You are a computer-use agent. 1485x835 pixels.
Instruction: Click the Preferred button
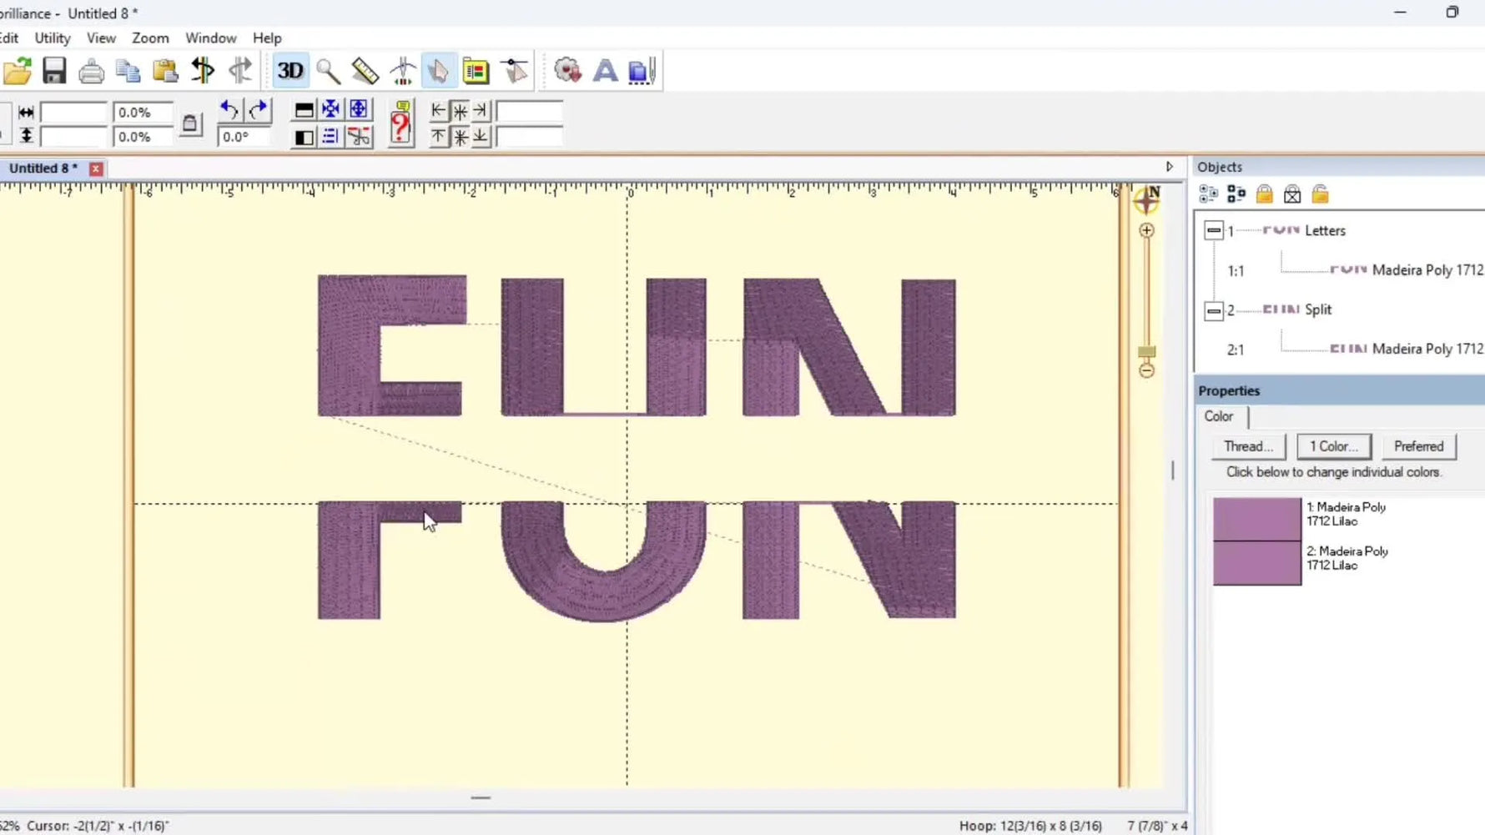pos(1418,446)
